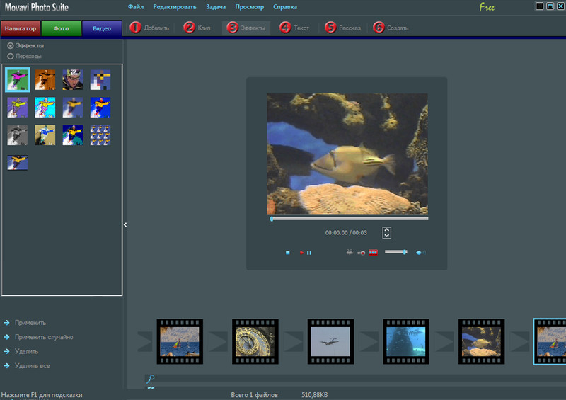Open the Редактировать menu
This screenshot has width=566, height=400.
click(175, 7)
